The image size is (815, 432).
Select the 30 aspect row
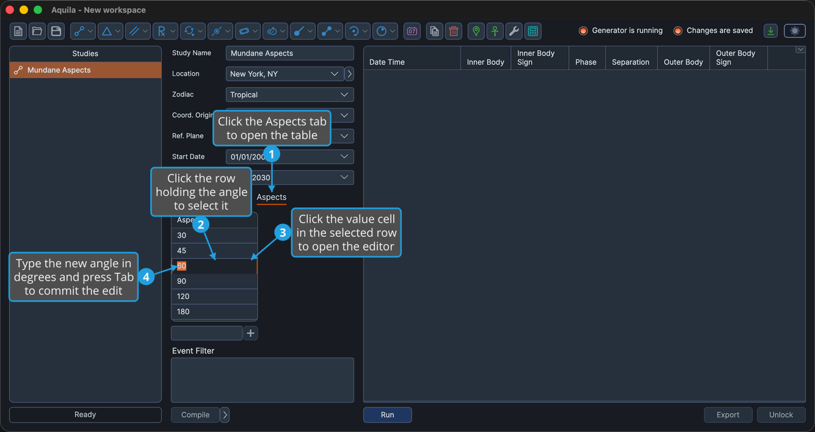click(x=214, y=236)
